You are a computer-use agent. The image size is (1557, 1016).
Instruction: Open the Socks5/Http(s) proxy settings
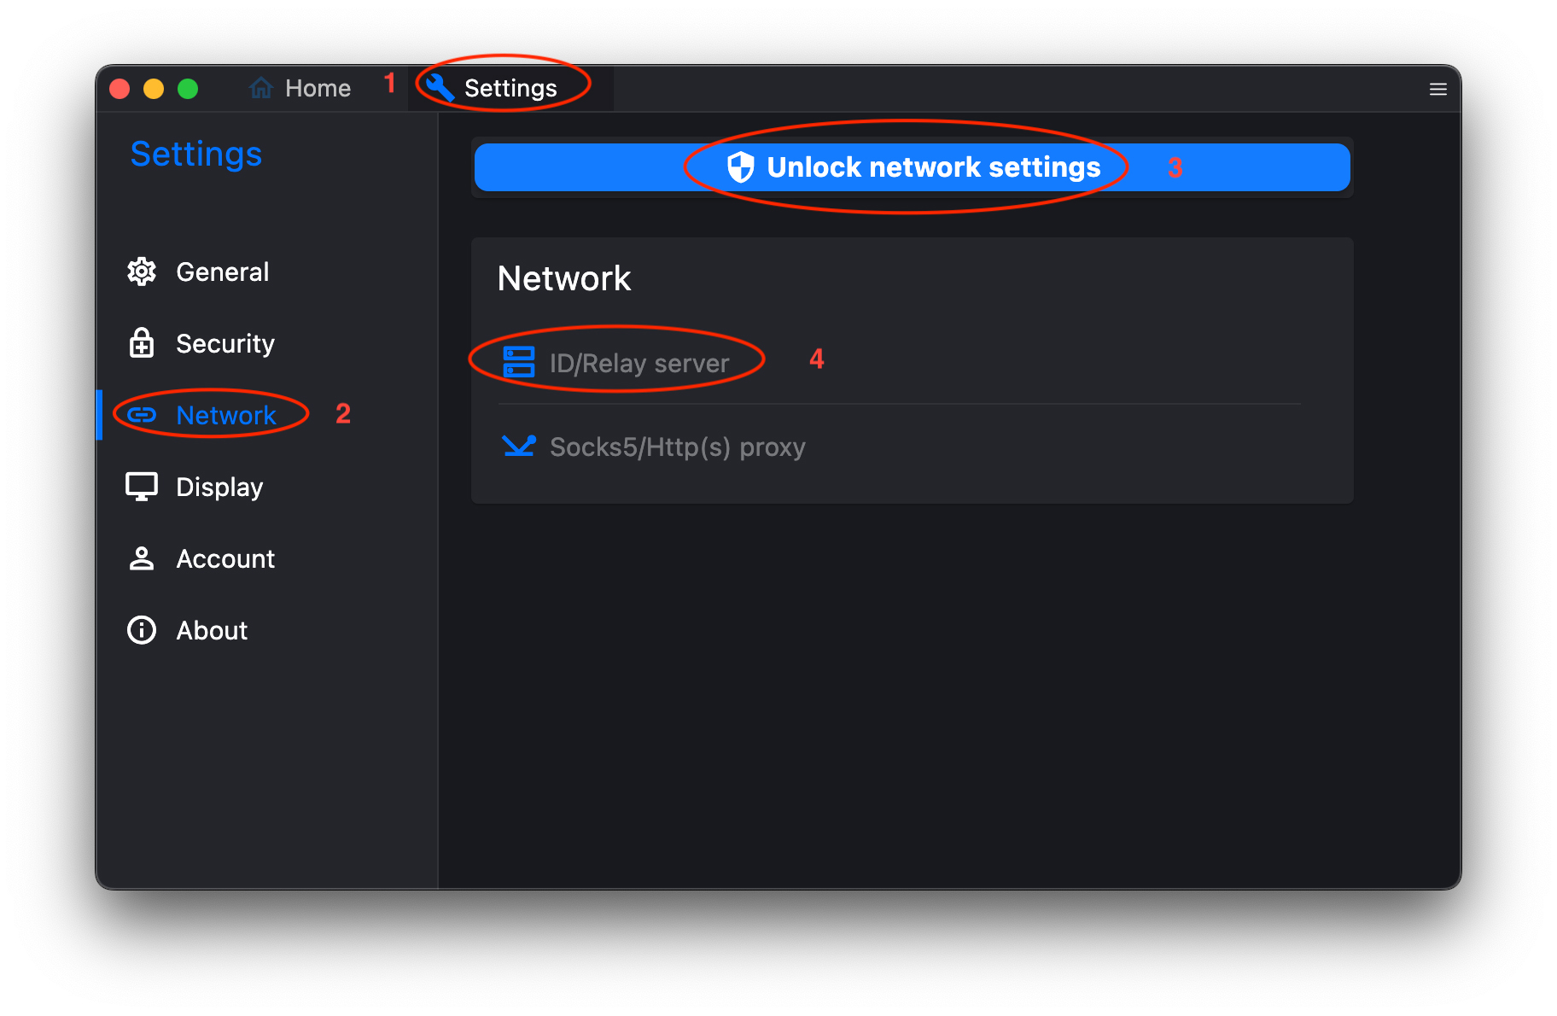tap(676, 446)
